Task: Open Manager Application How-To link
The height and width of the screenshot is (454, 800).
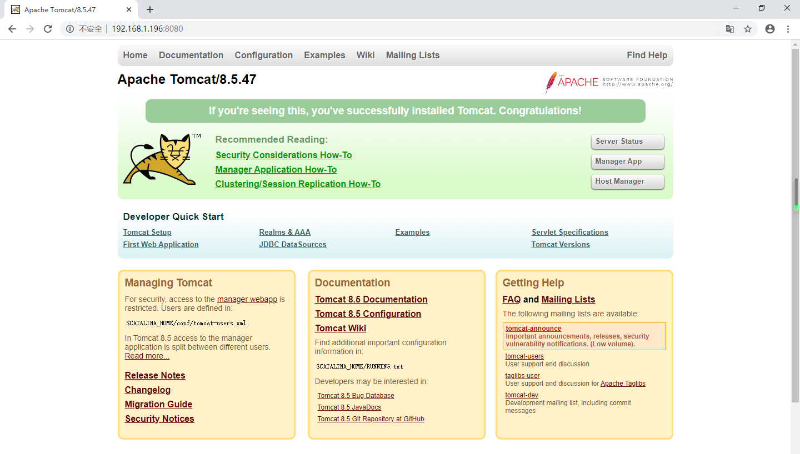Action: pyautogui.click(x=276, y=169)
